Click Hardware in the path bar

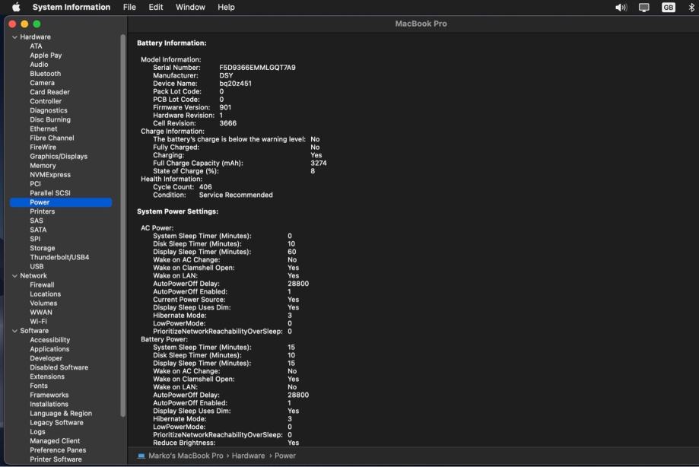(248, 456)
